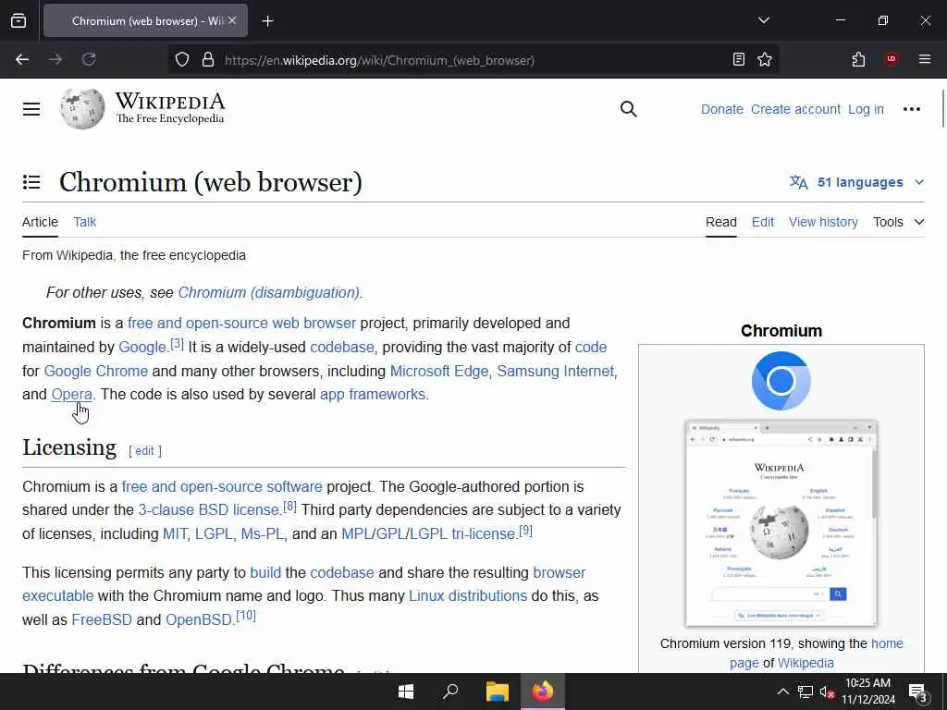The image size is (947, 710).
Task: Click the Firefox taskbar icon
Action: pyautogui.click(x=542, y=692)
